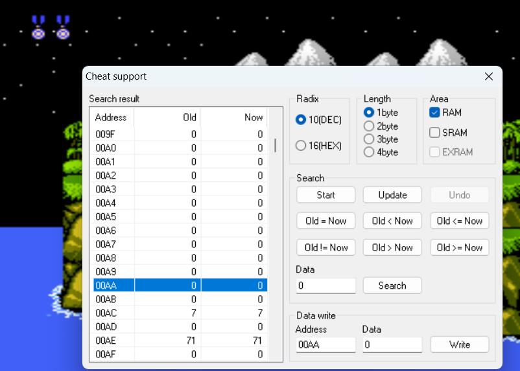Filter with Old <= Now

460,221
